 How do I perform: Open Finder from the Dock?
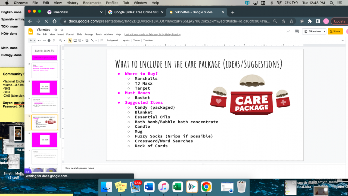[x=106, y=187]
